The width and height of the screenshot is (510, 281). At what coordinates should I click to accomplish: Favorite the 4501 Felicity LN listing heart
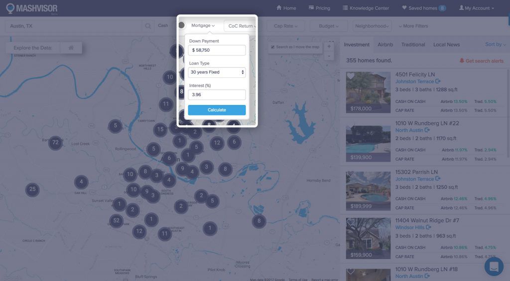pyautogui.click(x=351, y=76)
